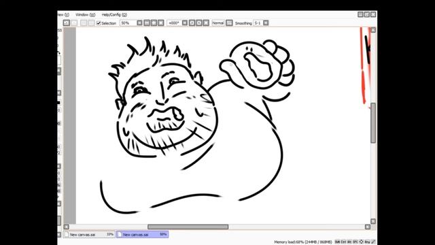Click the Shift key indicator in the status bar

coord(337,242)
